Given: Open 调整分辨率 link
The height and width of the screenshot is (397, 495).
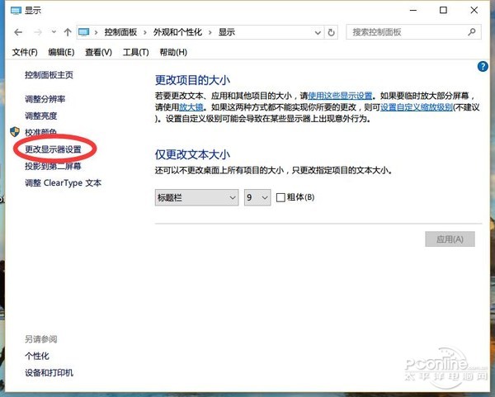Looking at the screenshot, I should [45, 99].
